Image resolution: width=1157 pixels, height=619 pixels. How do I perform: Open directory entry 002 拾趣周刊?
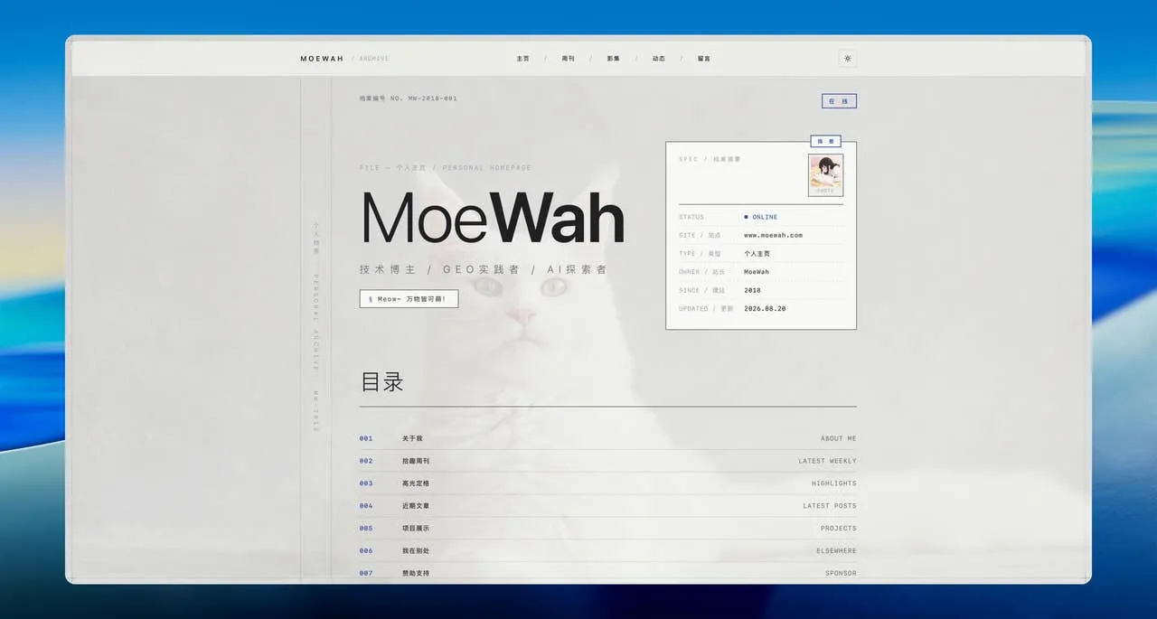coord(607,461)
